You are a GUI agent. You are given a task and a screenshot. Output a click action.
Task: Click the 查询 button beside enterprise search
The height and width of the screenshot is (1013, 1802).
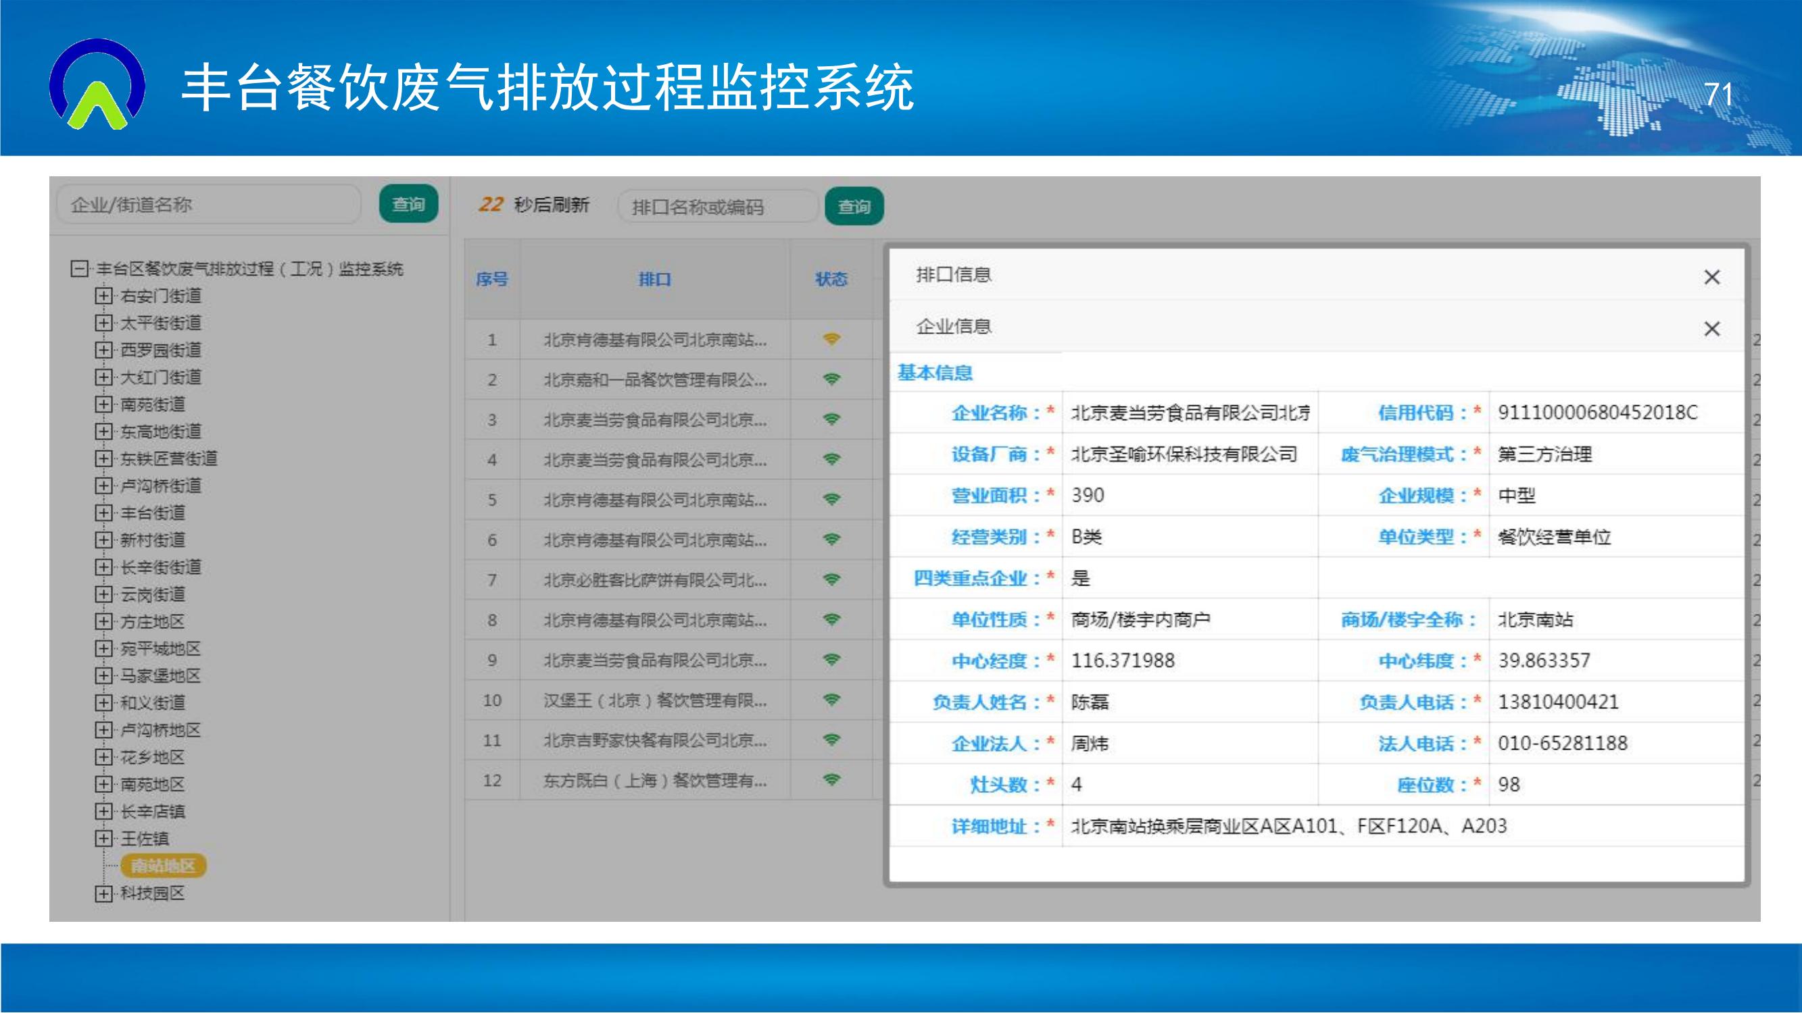[408, 204]
